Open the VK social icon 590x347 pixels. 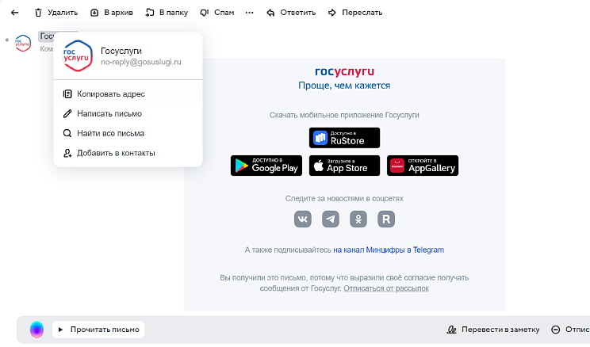[x=303, y=219]
